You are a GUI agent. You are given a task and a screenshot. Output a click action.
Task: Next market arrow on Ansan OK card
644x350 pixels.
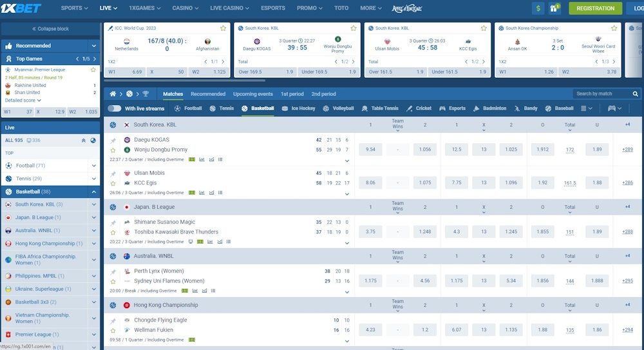point(614,62)
